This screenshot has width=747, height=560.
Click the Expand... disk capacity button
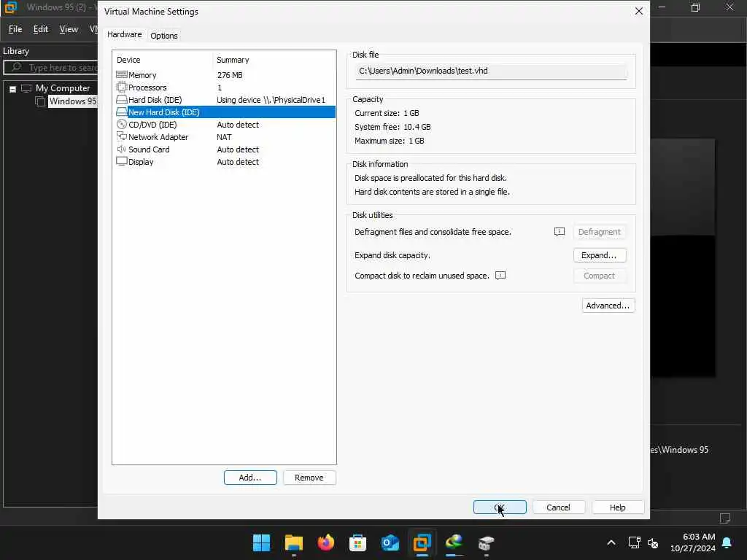(600, 255)
